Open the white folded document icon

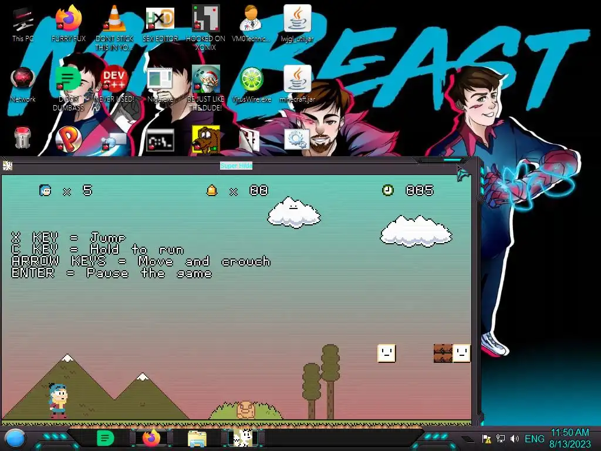(x=250, y=140)
